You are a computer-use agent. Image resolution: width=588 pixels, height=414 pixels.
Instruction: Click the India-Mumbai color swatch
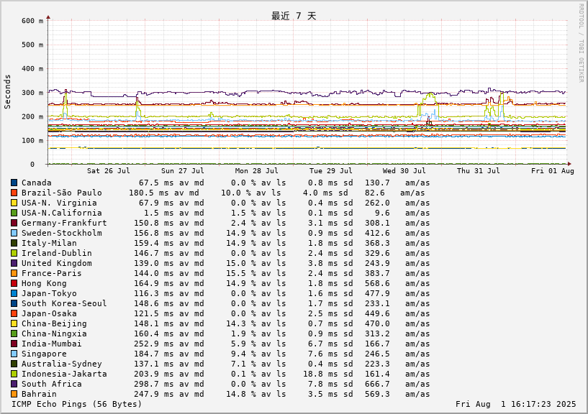tap(14, 344)
